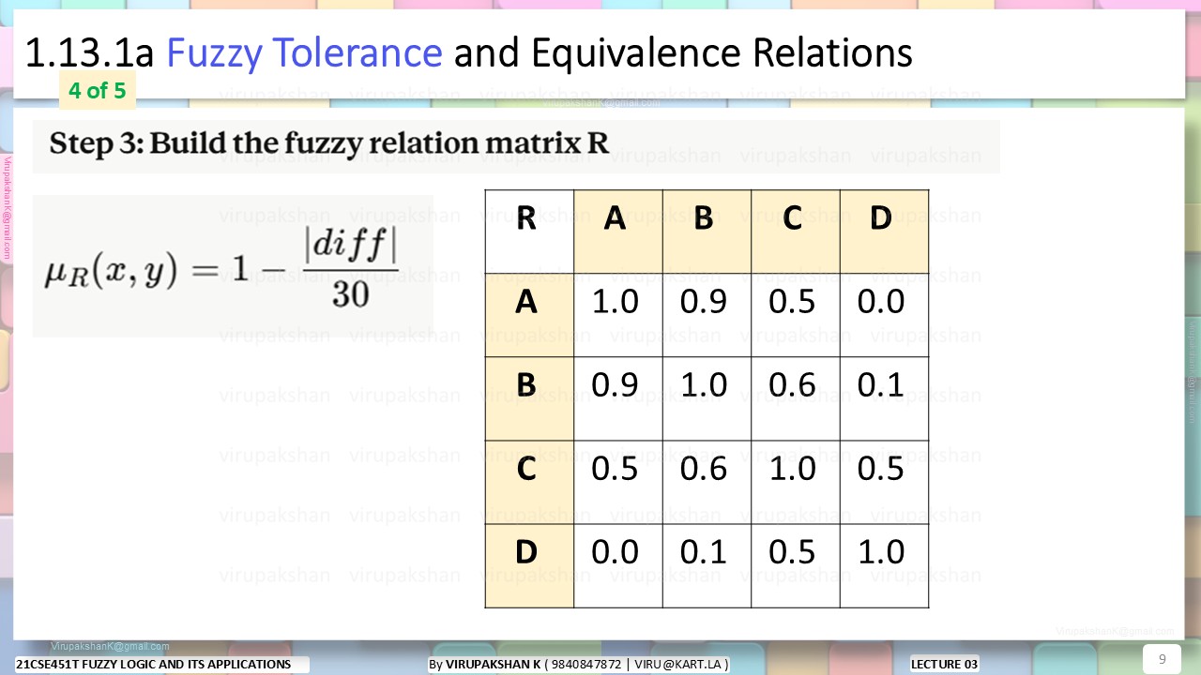Click 'Step 3: Build the fuzzy relation matrix R' heading
The image size is (1201, 675).
click(x=329, y=143)
